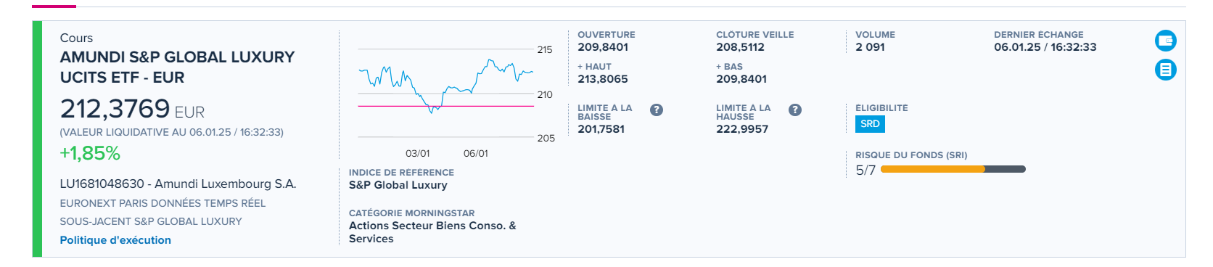1213x267 pixels.
Task: Click the Dernier échange timestamp
Action: point(1045,47)
